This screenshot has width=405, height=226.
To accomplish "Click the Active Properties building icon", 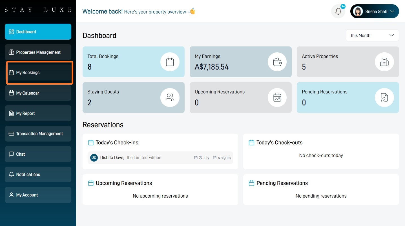I will point(384,62).
